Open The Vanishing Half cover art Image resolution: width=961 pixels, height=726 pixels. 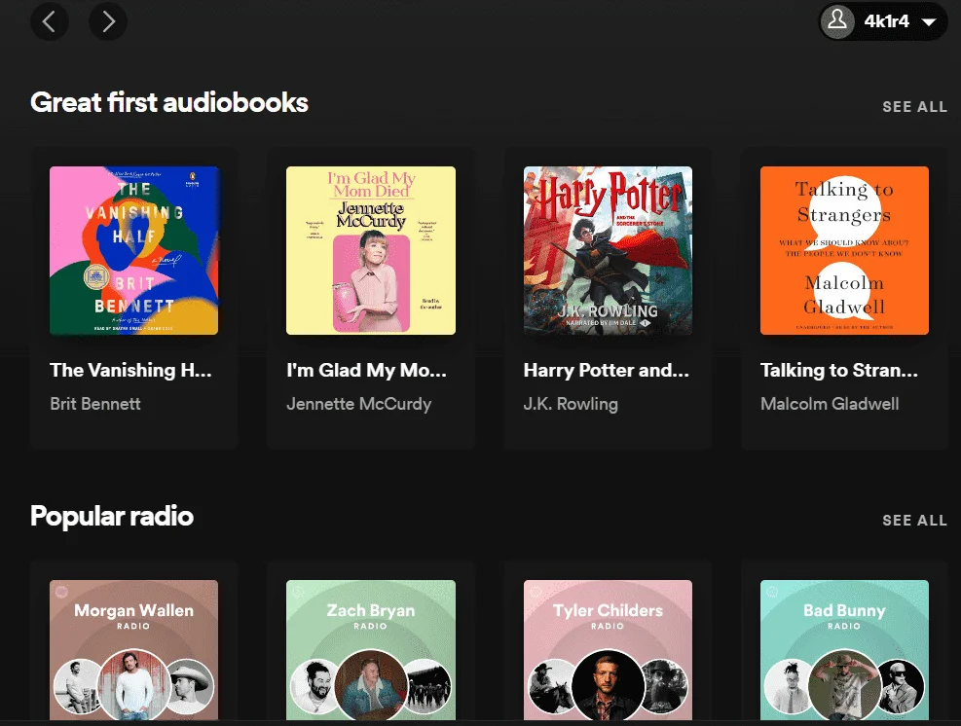pos(133,250)
